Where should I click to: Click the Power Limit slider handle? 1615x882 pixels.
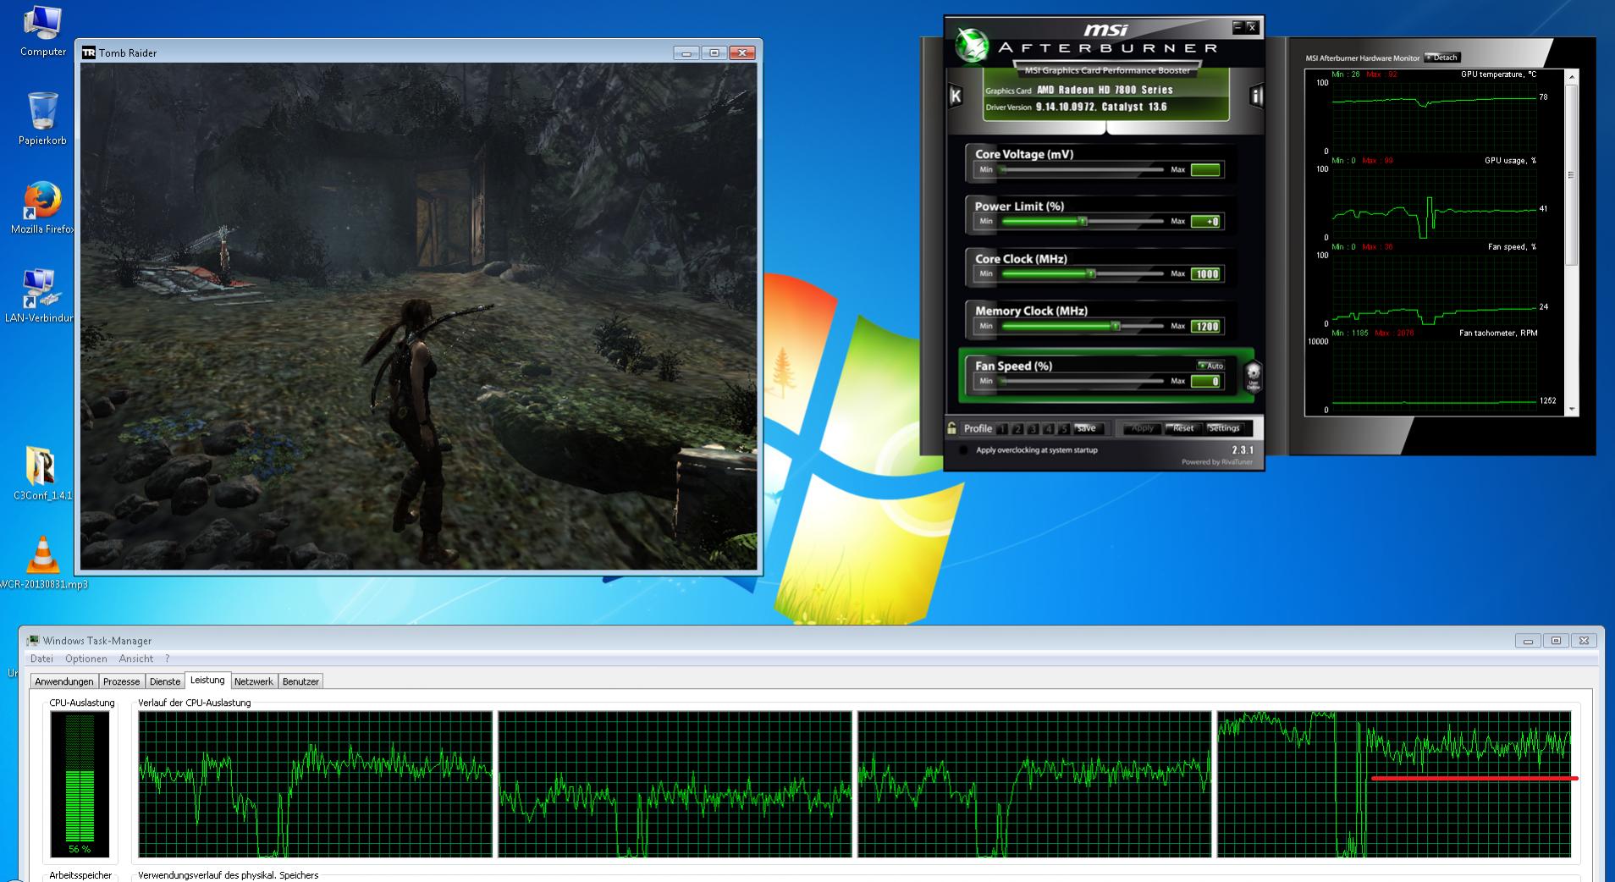(1083, 222)
